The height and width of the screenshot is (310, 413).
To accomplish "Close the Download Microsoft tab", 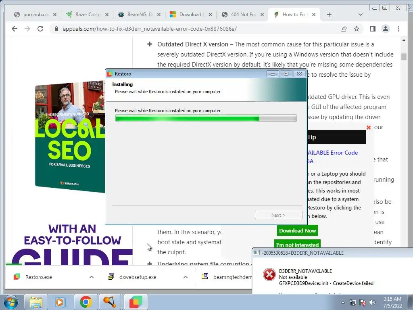I will (211, 15).
